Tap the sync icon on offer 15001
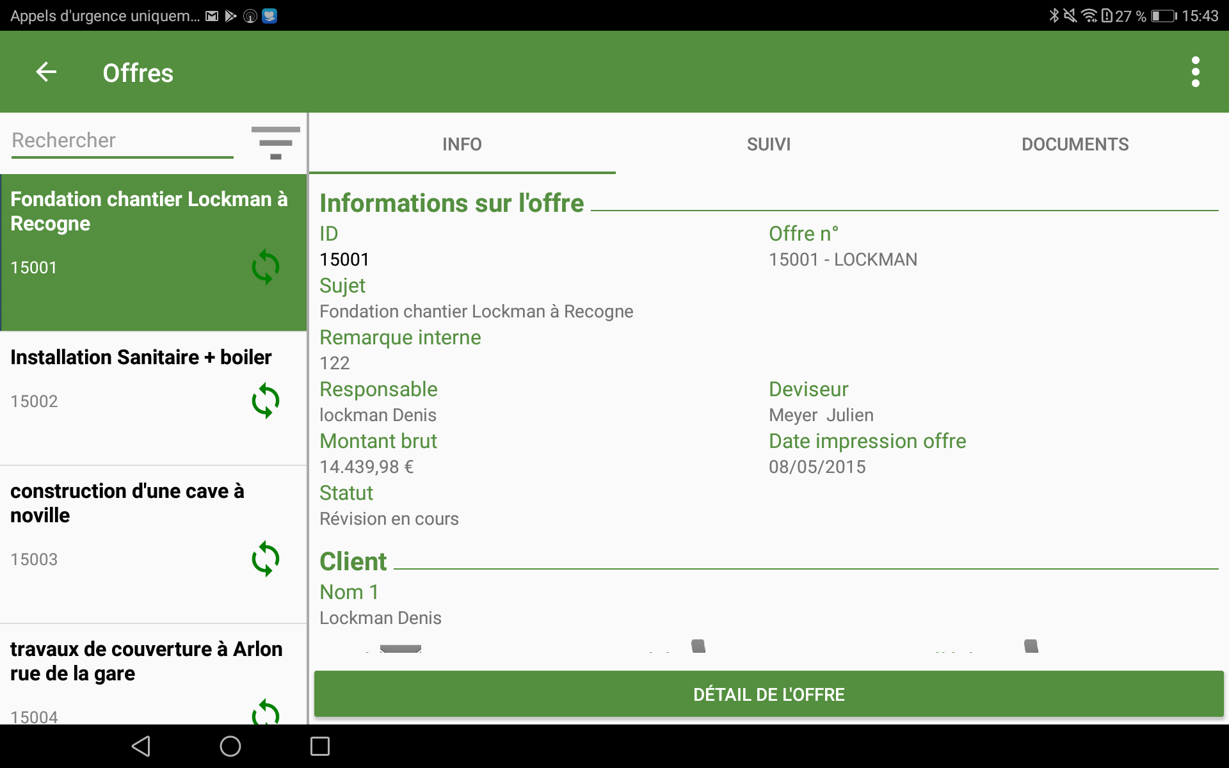The width and height of the screenshot is (1229, 768). pyautogui.click(x=266, y=268)
